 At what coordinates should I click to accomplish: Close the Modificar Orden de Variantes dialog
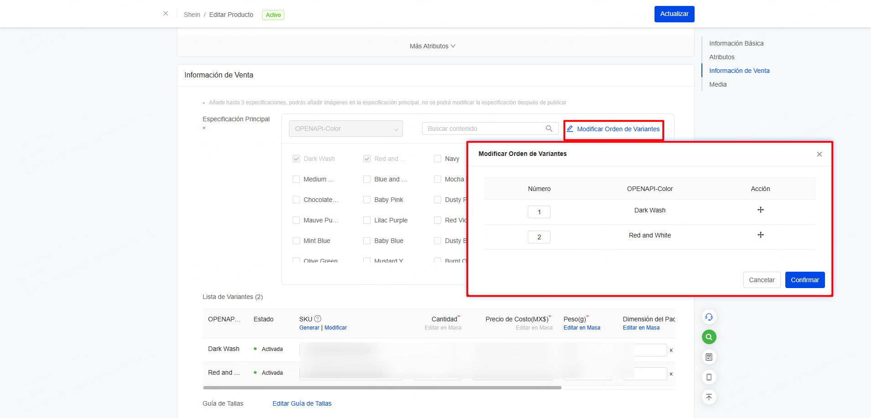click(x=819, y=154)
